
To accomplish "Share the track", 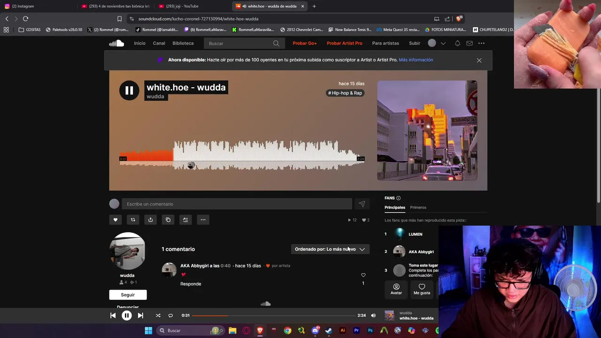I will (150, 220).
